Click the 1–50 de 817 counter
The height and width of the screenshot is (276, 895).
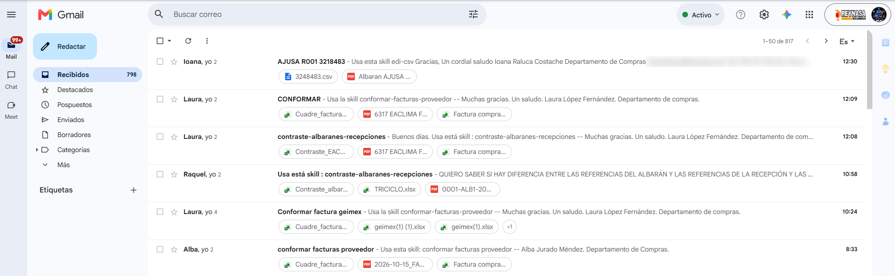778,41
